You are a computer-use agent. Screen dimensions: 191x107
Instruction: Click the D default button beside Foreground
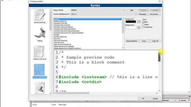(138, 22)
